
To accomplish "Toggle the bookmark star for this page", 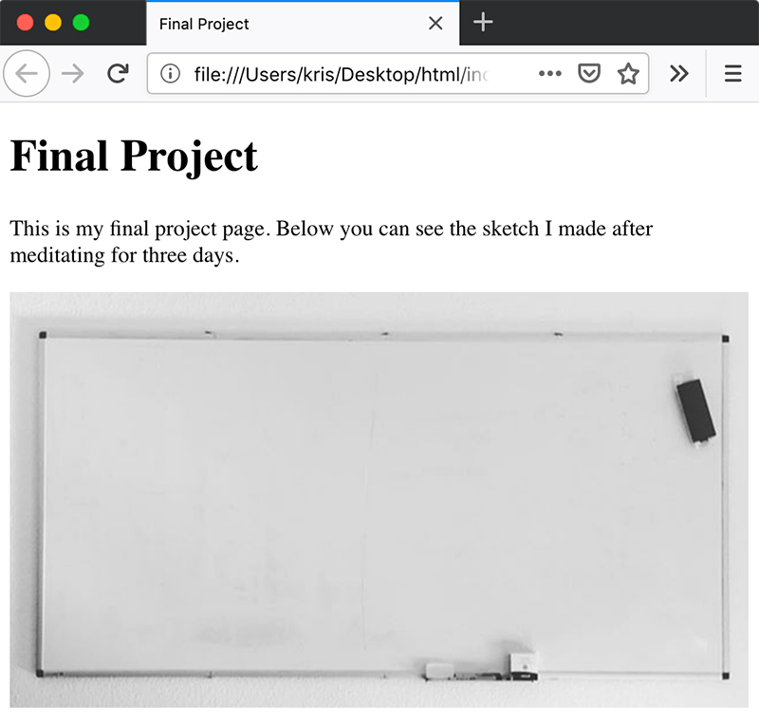I will (627, 73).
